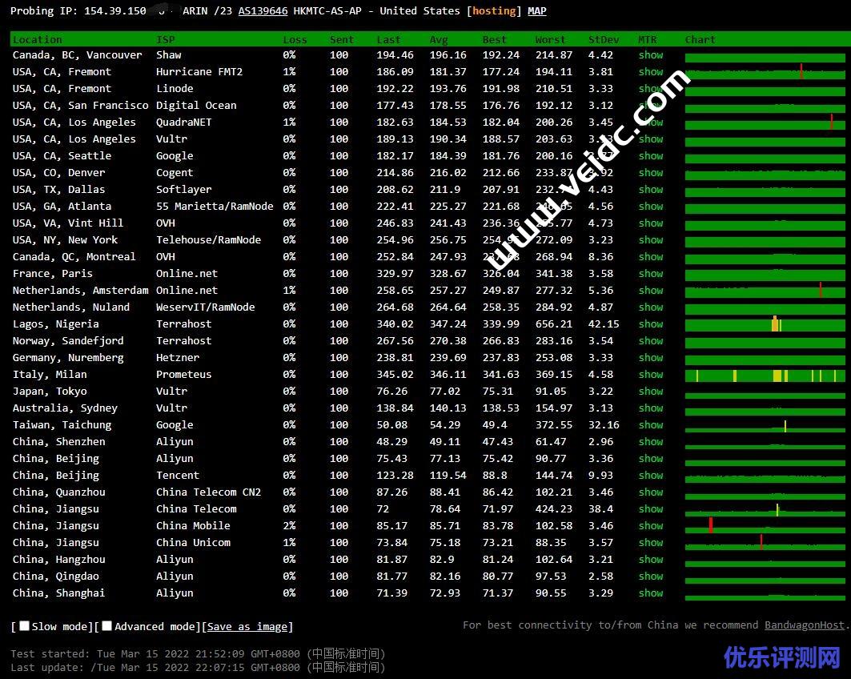Open the MAP link

coord(536,11)
